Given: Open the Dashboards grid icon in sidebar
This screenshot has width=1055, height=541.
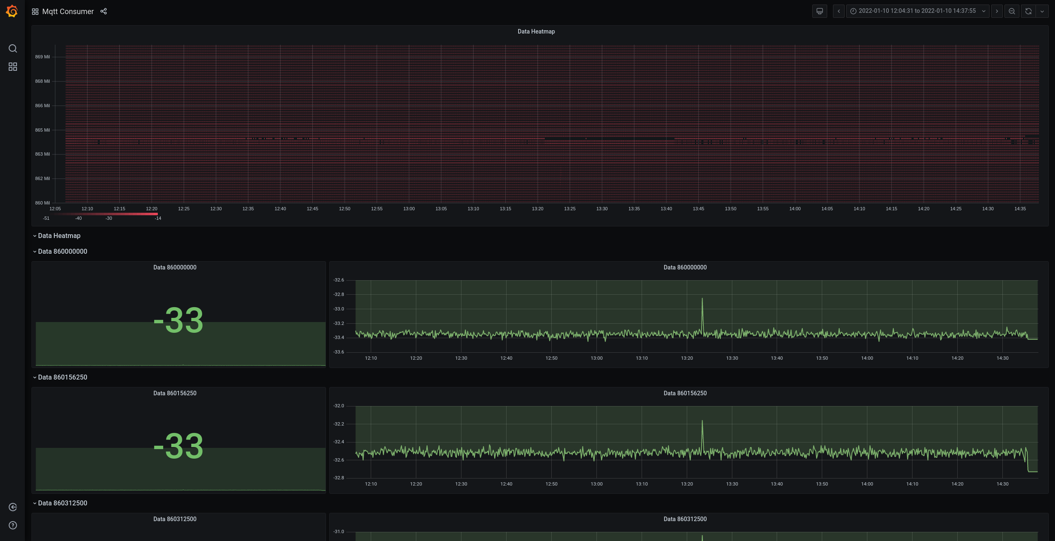Looking at the screenshot, I should 13,67.
